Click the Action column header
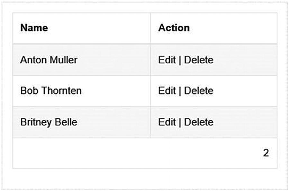Image resolution: width=289 pixels, height=191 pixels. coord(174,28)
